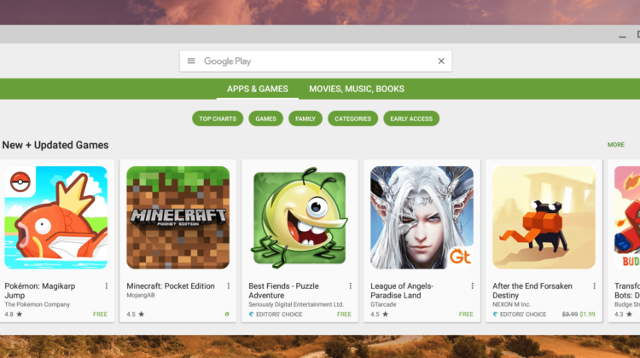
Task: Open the Categories chip
Action: pos(352,118)
